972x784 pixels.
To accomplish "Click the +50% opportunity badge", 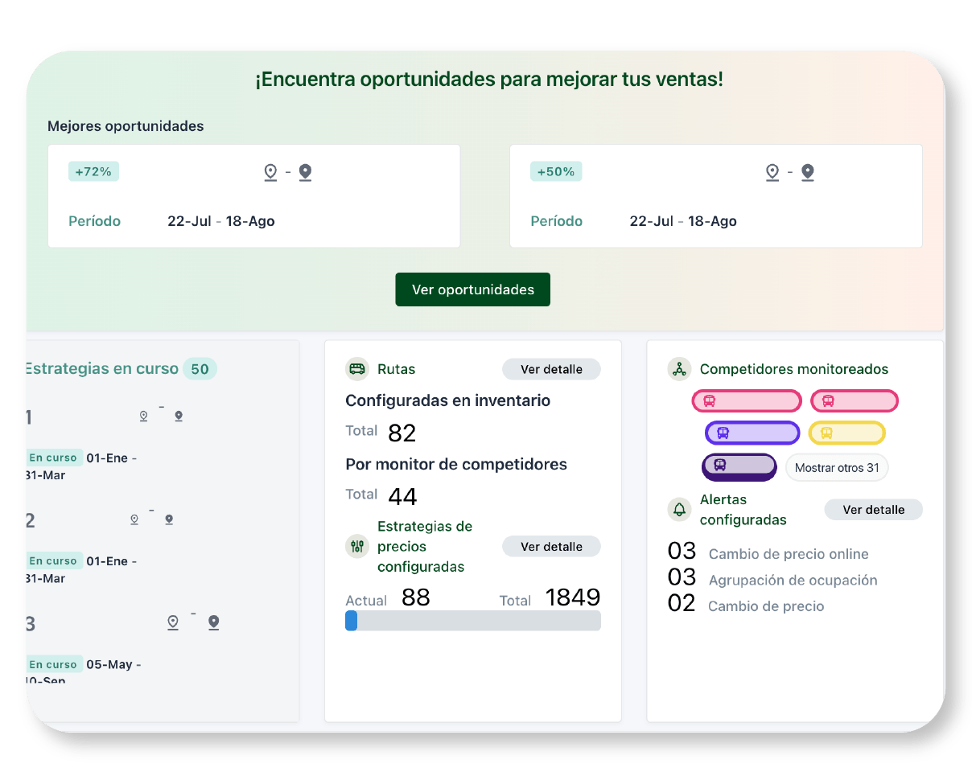I will point(556,171).
